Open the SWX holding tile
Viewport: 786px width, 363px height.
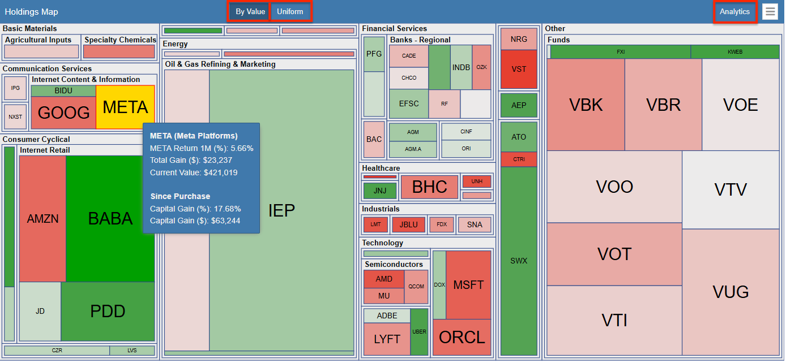point(518,261)
